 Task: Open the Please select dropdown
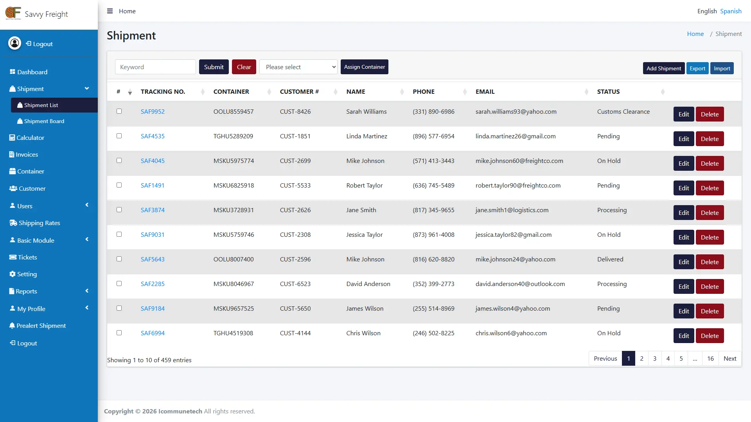click(x=298, y=67)
